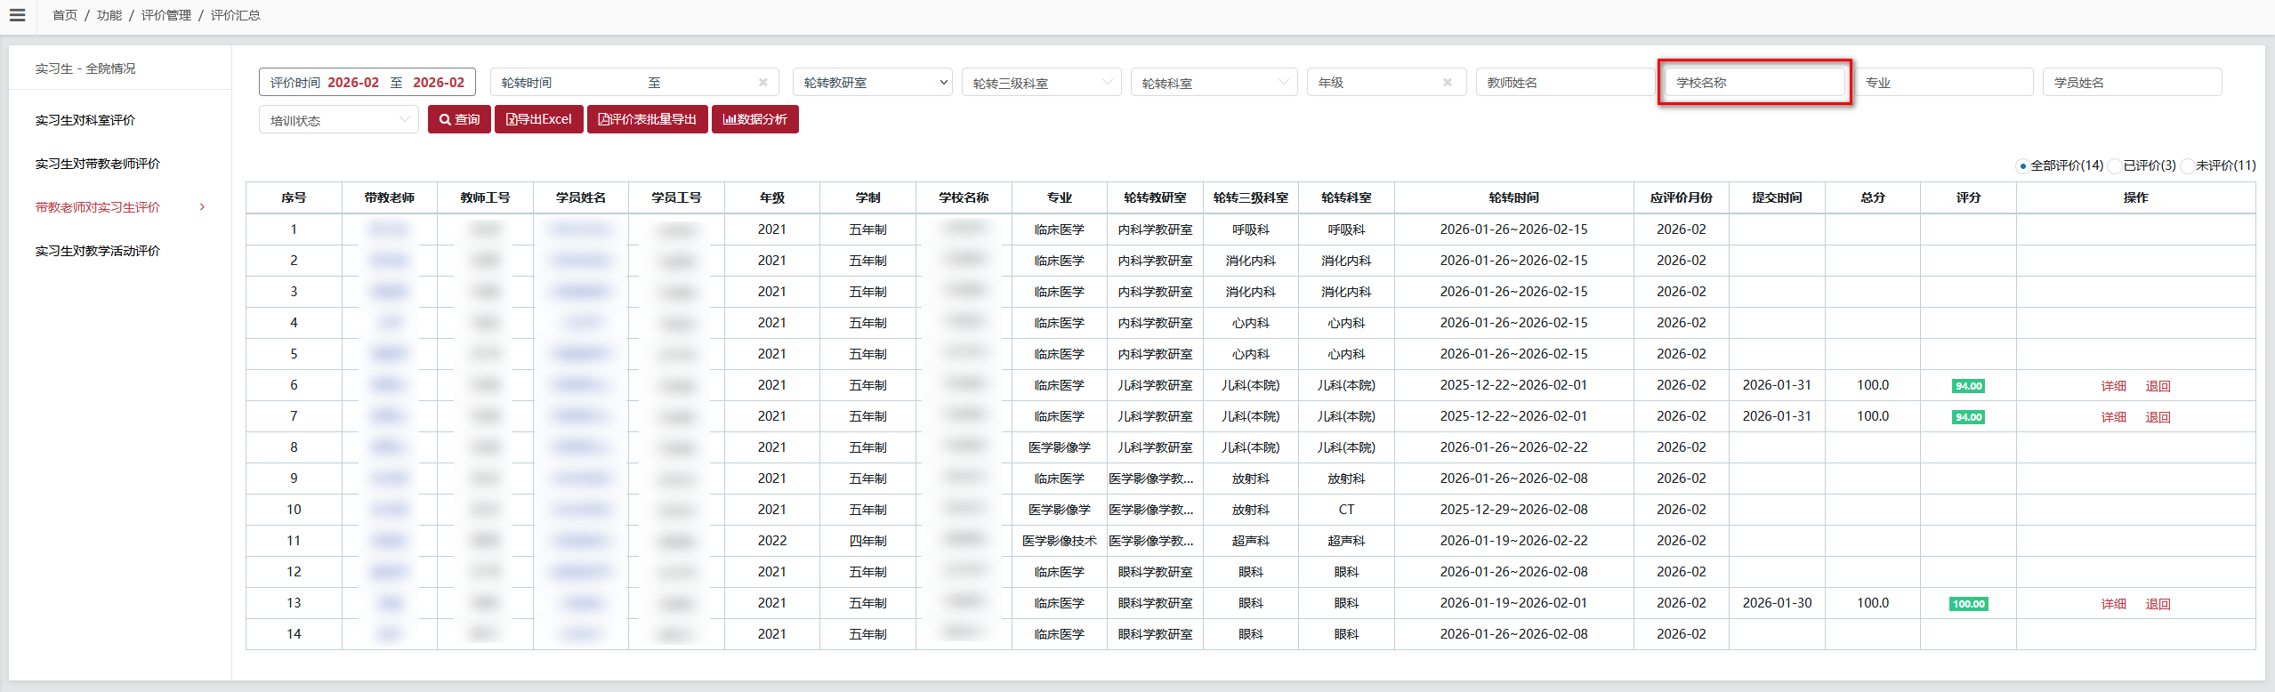
Task: Click 医学影像学 major cell in row 8
Action: [x=1059, y=447]
